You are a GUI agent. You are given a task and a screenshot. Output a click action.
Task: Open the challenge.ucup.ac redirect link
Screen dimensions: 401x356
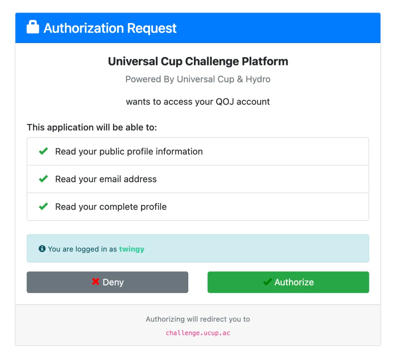[x=198, y=333]
